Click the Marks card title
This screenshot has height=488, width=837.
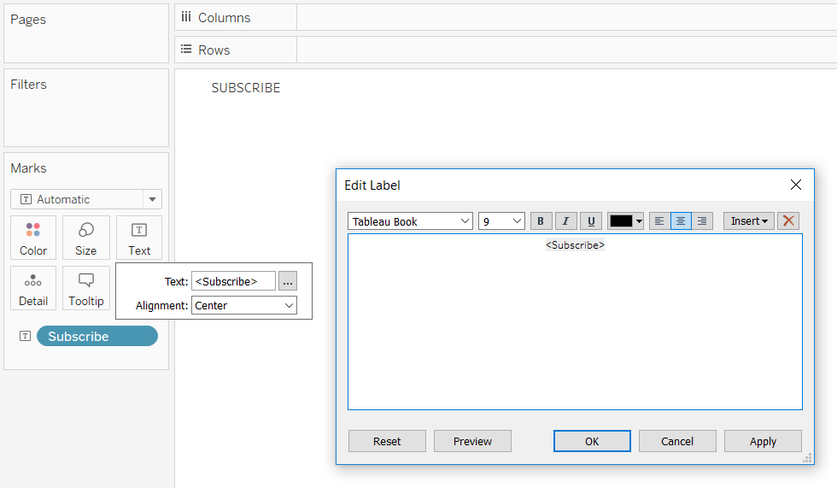click(28, 168)
